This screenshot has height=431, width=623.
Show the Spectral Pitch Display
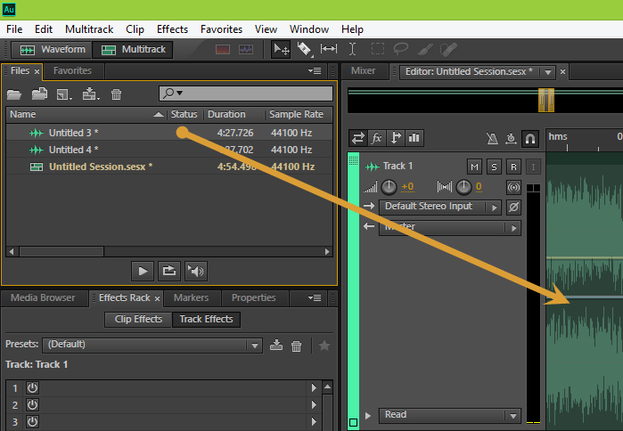(x=246, y=50)
